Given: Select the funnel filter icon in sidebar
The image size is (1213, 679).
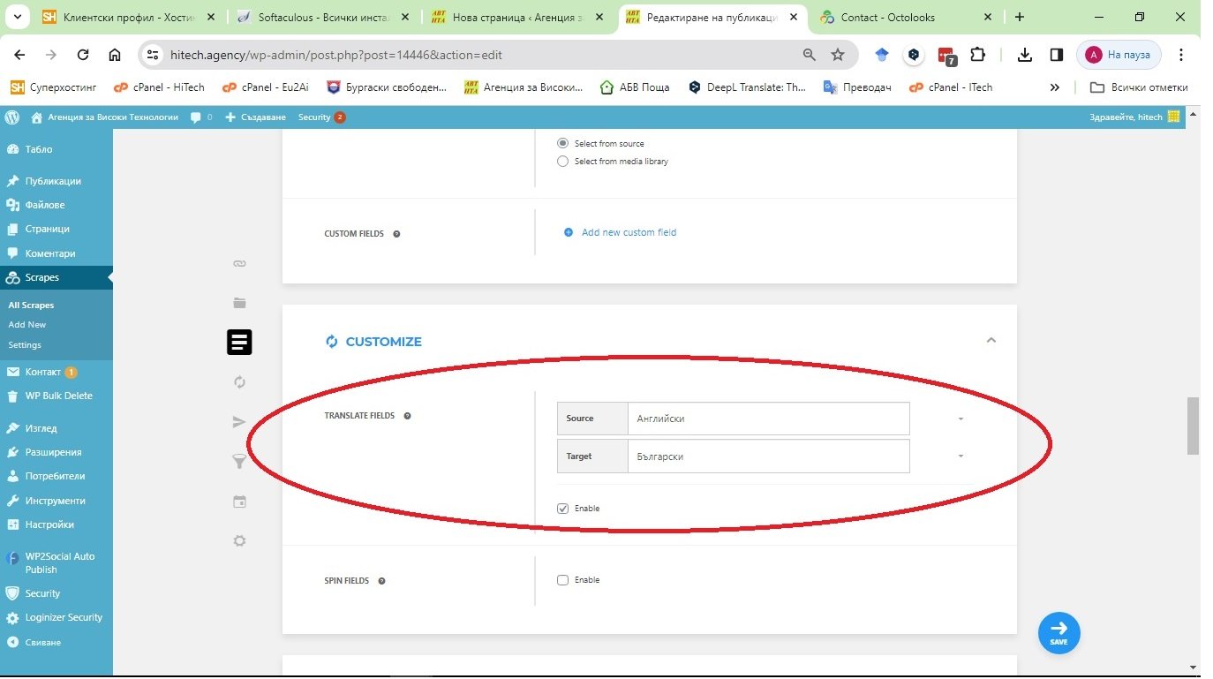Looking at the screenshot, I should pos(239,462).
